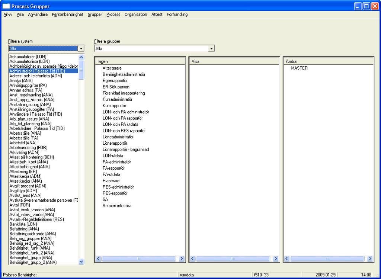Select Analys (ANA) process
The height and width of the screenshot is (279, 381).
pos(21,81)
